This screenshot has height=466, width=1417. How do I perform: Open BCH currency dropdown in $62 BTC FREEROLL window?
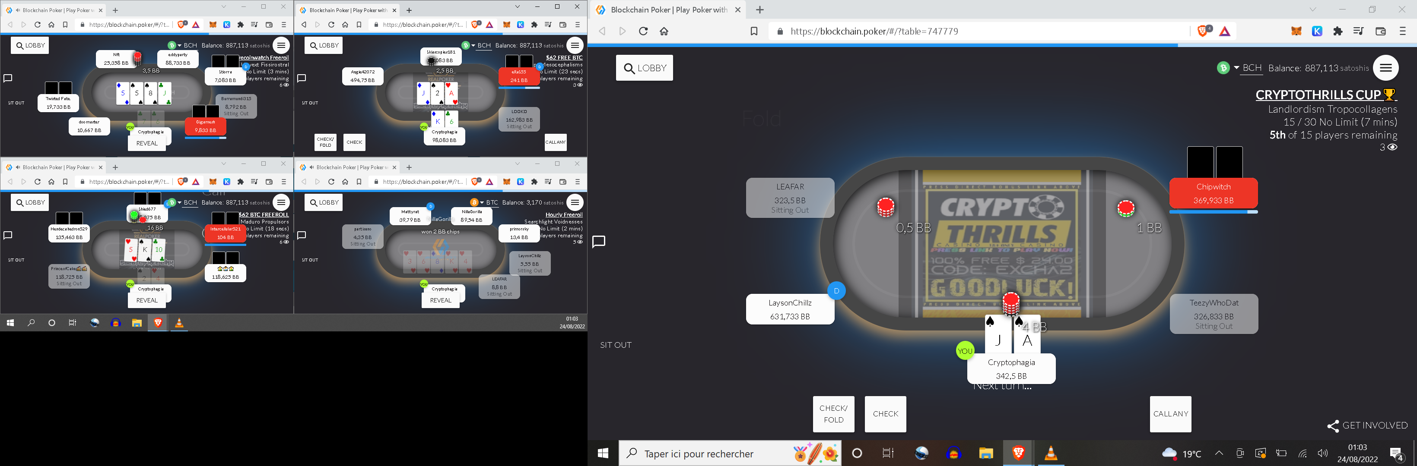[187, 203]
